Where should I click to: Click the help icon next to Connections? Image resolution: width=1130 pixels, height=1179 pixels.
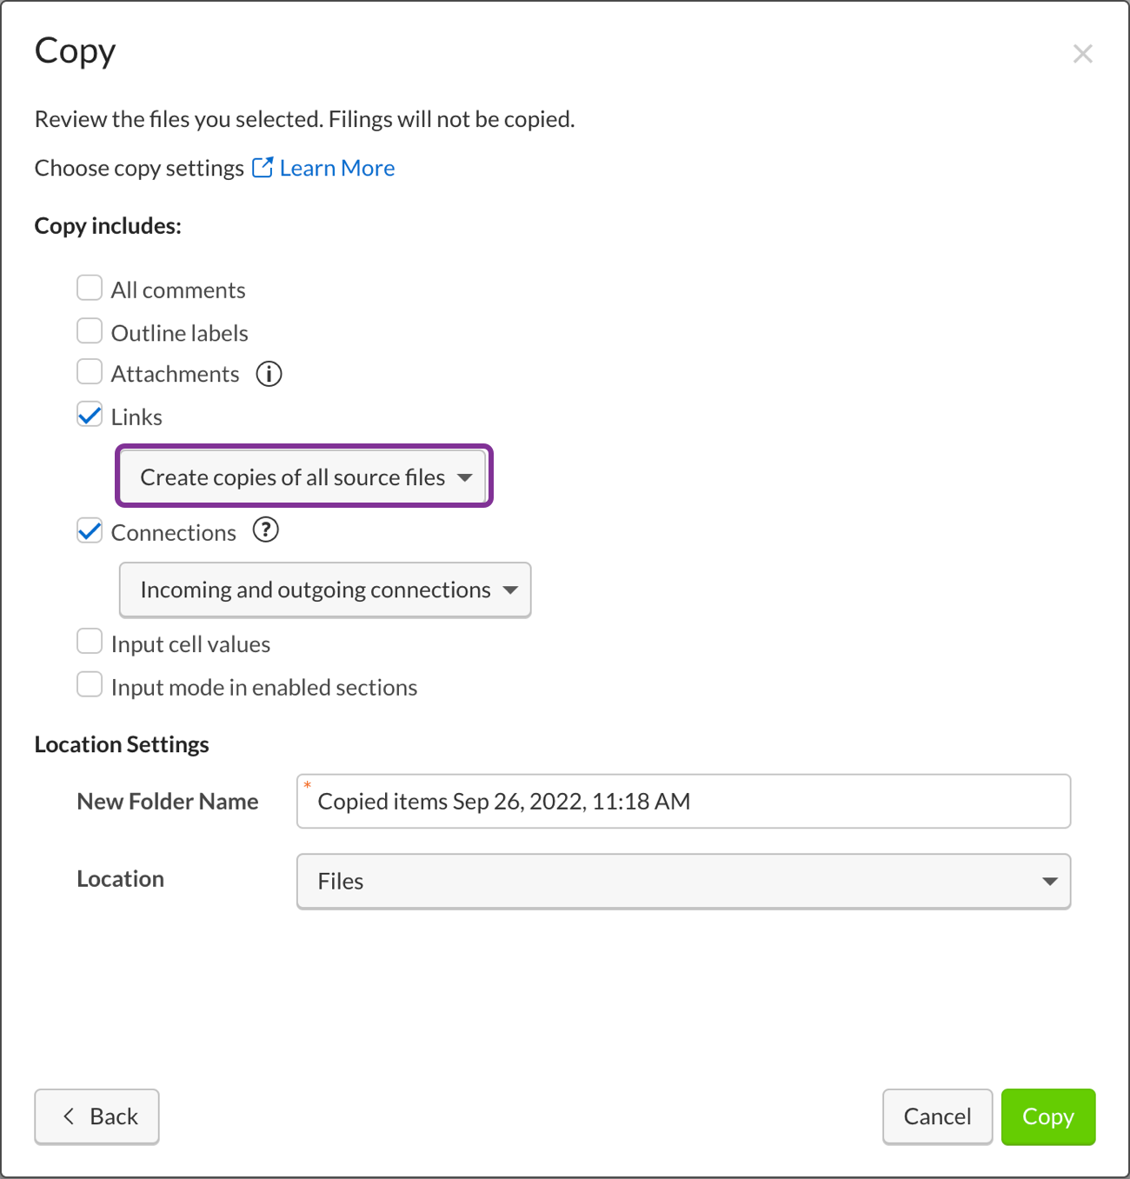click(266, 530)
